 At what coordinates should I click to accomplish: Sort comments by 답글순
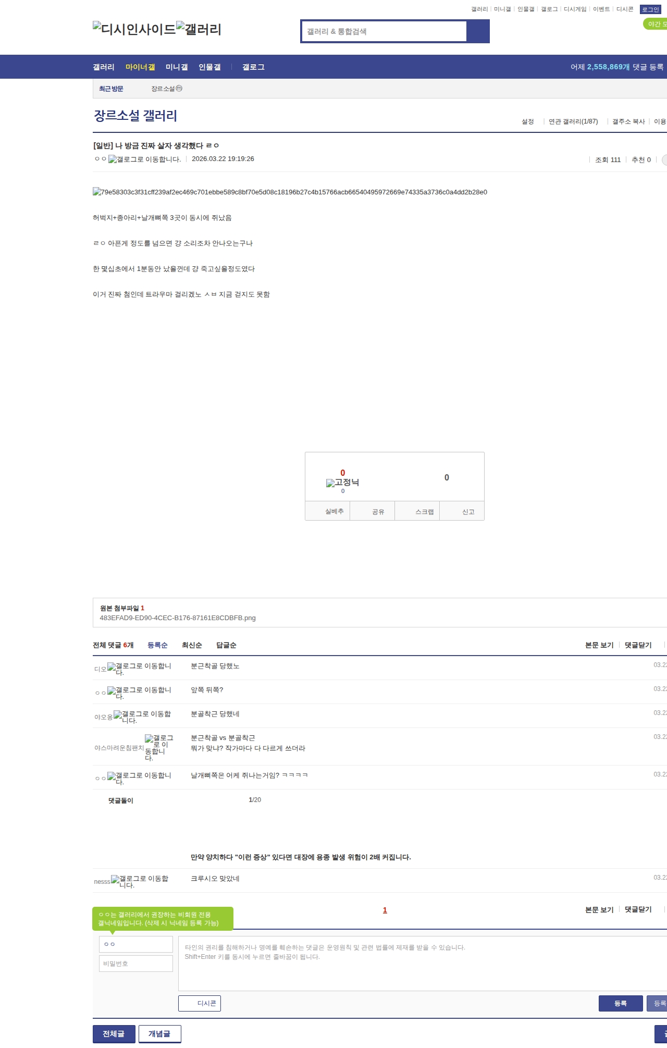pyautogui.click(x=226, y=645)
